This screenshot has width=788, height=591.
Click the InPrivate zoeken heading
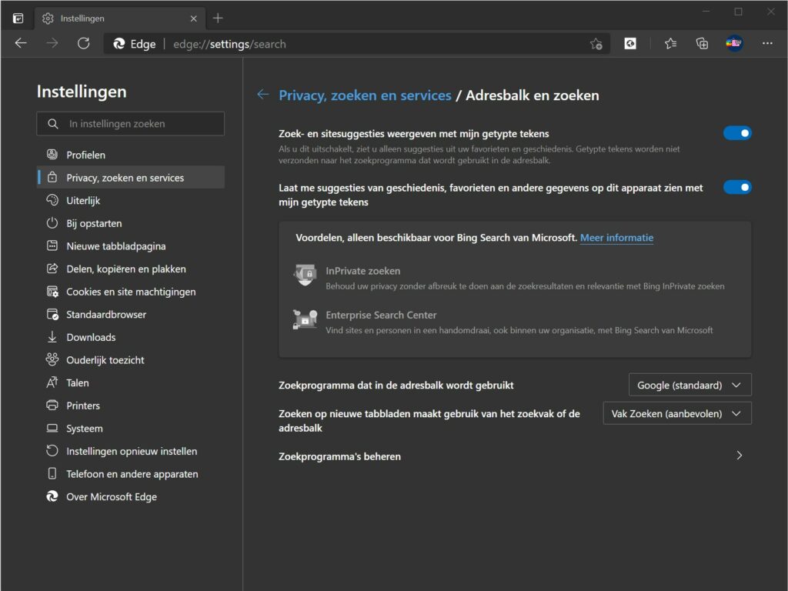pos(363,271)
